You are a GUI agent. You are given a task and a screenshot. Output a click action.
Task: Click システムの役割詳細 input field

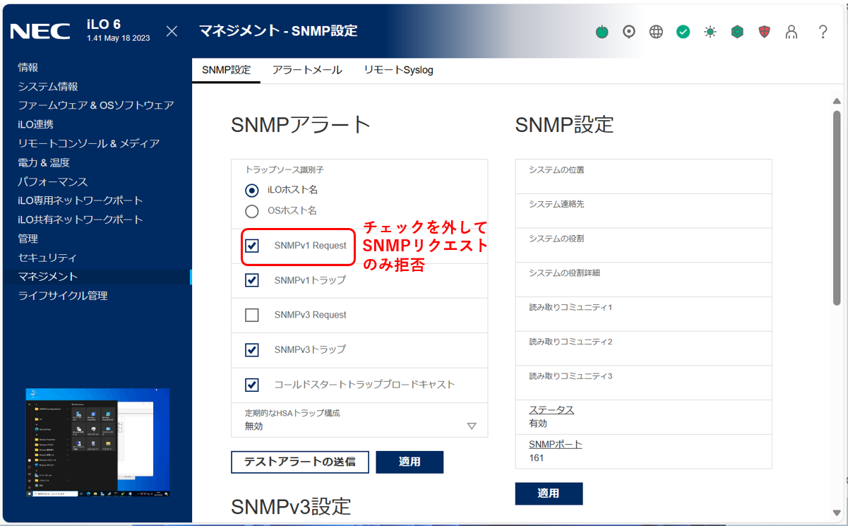643,280
